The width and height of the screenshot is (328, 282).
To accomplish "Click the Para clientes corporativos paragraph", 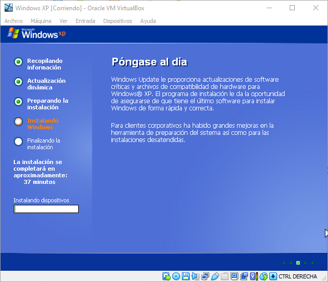I will tap(192, 133).
